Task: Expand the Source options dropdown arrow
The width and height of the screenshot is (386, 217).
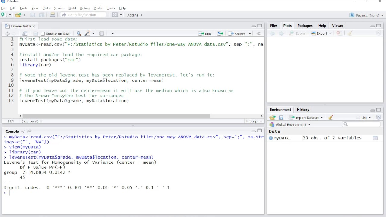Action: click(x=250, y=34)
